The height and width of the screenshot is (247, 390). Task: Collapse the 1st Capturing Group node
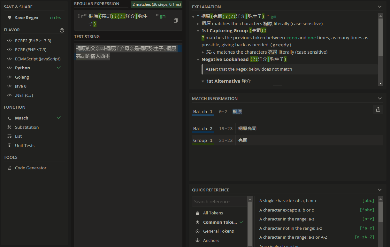click(198, 31)
